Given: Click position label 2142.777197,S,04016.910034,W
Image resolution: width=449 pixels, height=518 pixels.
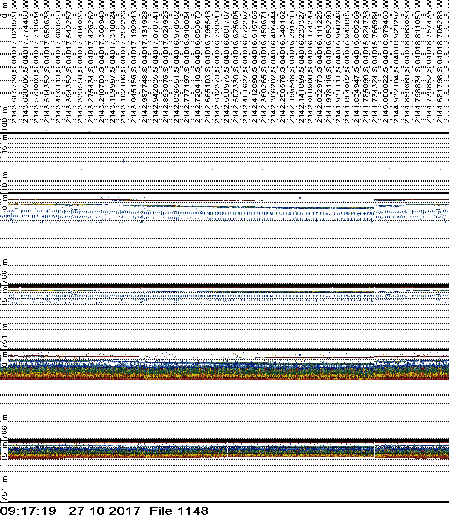Looking at the screenshot, I should click(x=187, y=61).
